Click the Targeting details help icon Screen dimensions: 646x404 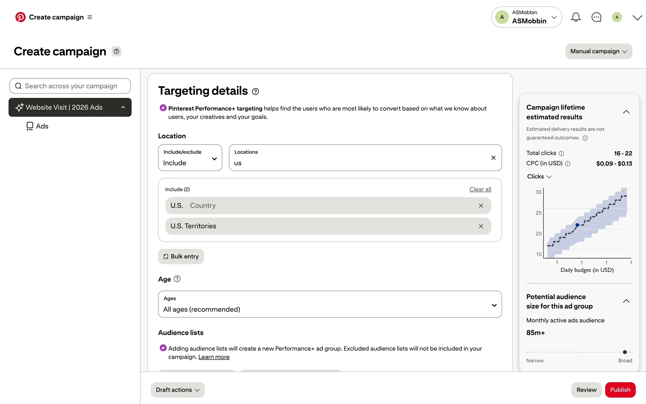tap(255, 92)
